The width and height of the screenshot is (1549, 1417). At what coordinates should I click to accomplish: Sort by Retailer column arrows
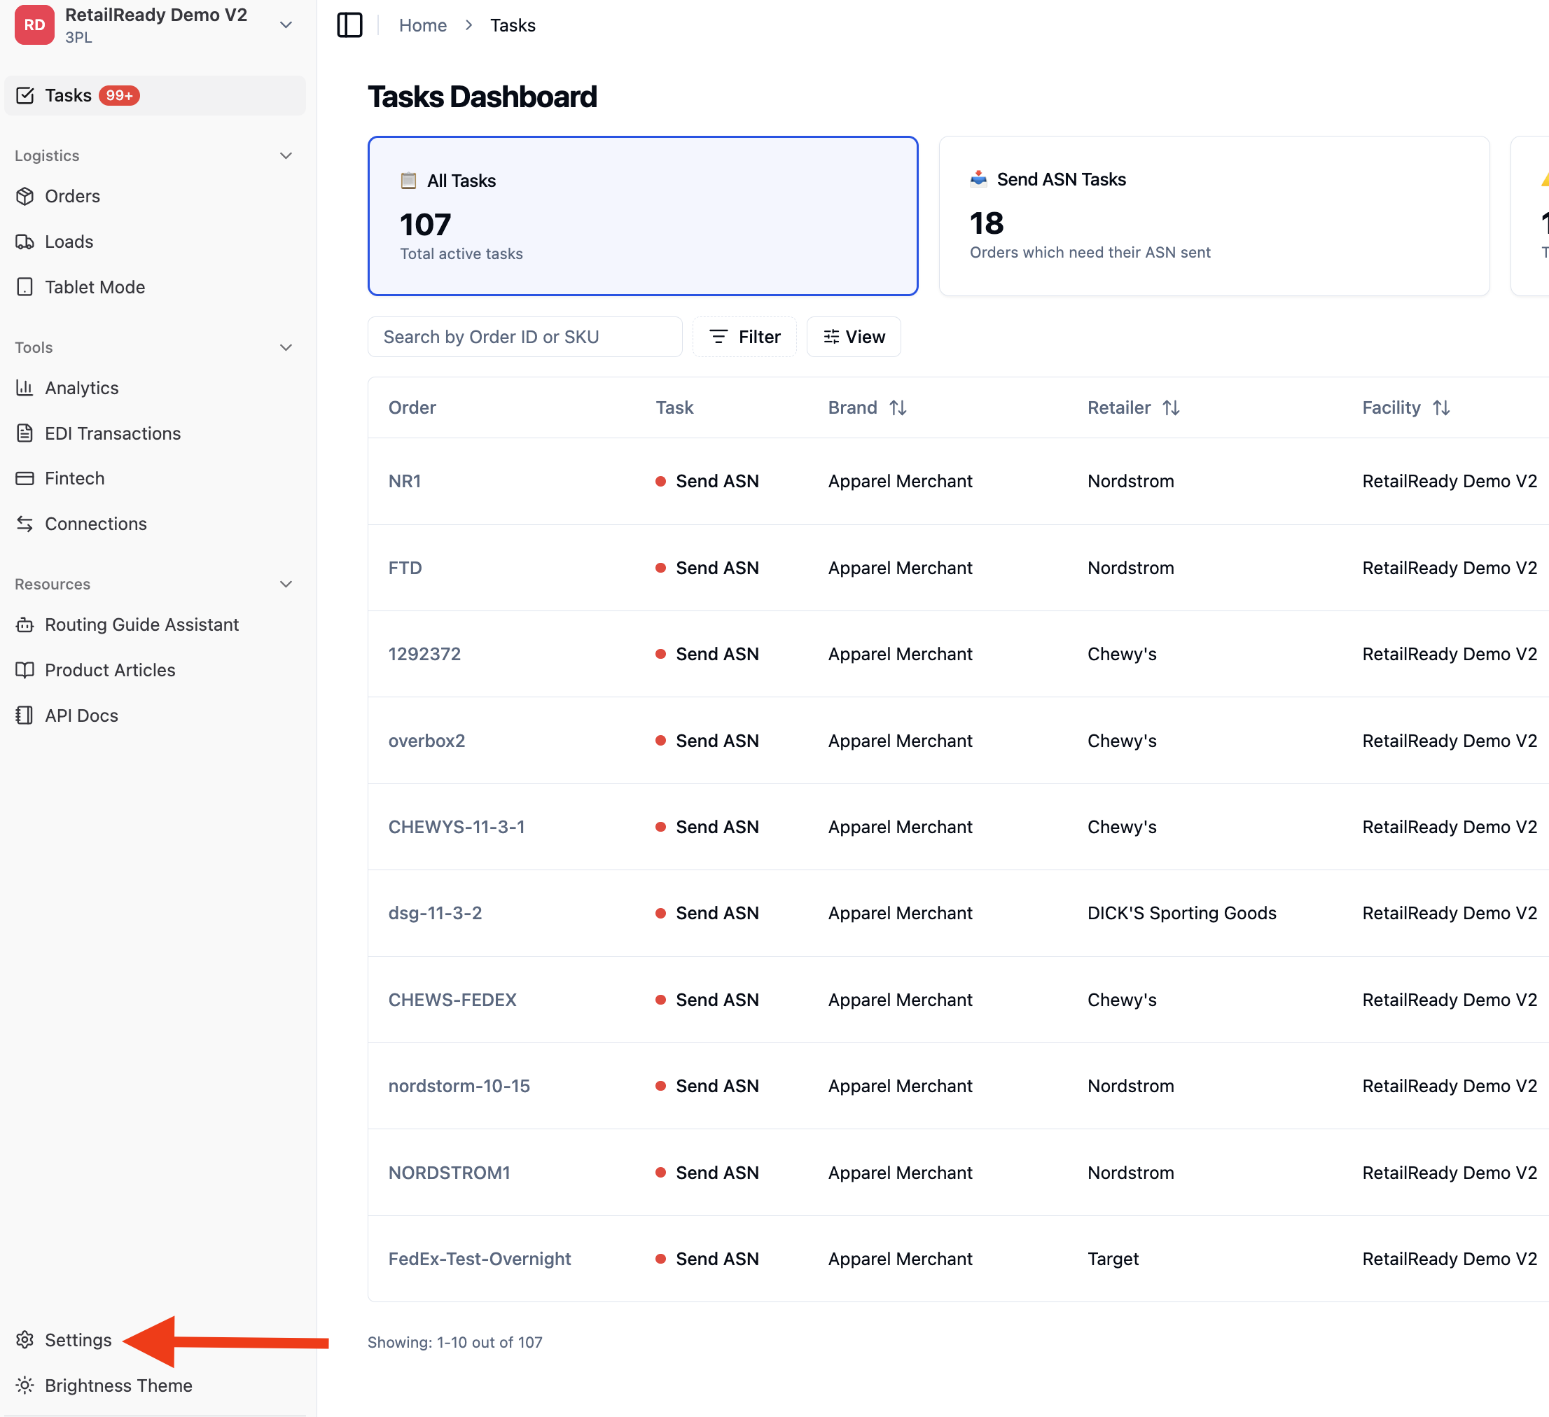coord(1170,407)
